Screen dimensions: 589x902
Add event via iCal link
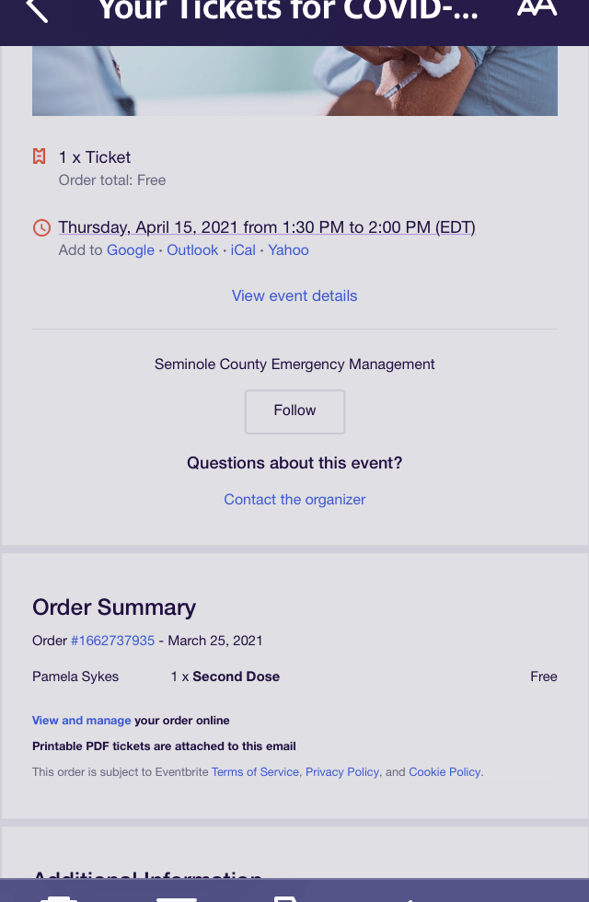[243, 250]
